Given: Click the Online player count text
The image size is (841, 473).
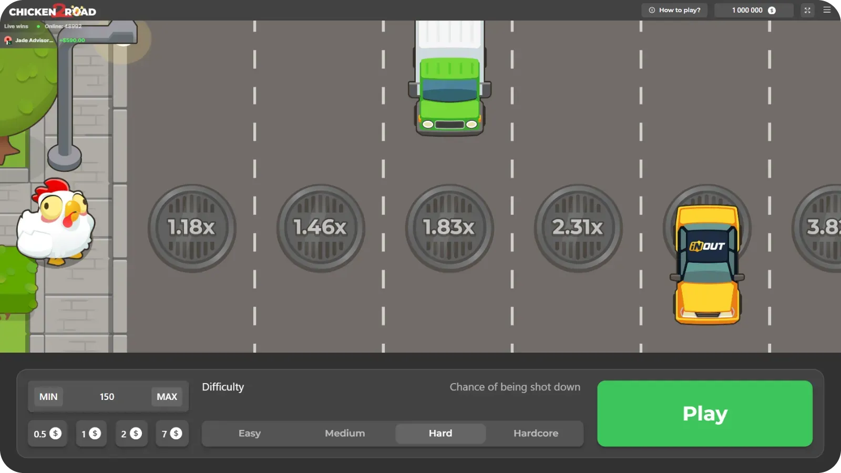Looking at the screenshot, I should [x=63, y=26].
